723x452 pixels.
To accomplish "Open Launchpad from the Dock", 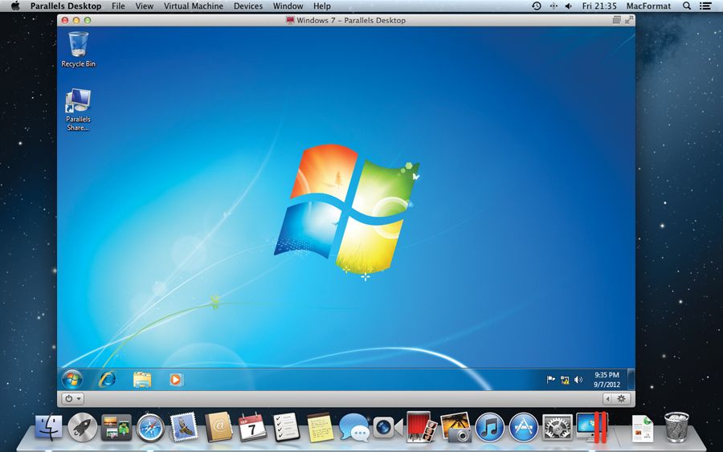I will tap(83, 427).
